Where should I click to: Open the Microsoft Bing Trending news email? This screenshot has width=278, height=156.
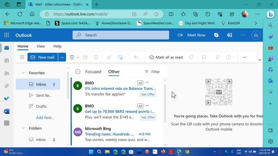[x=117, y=134]
